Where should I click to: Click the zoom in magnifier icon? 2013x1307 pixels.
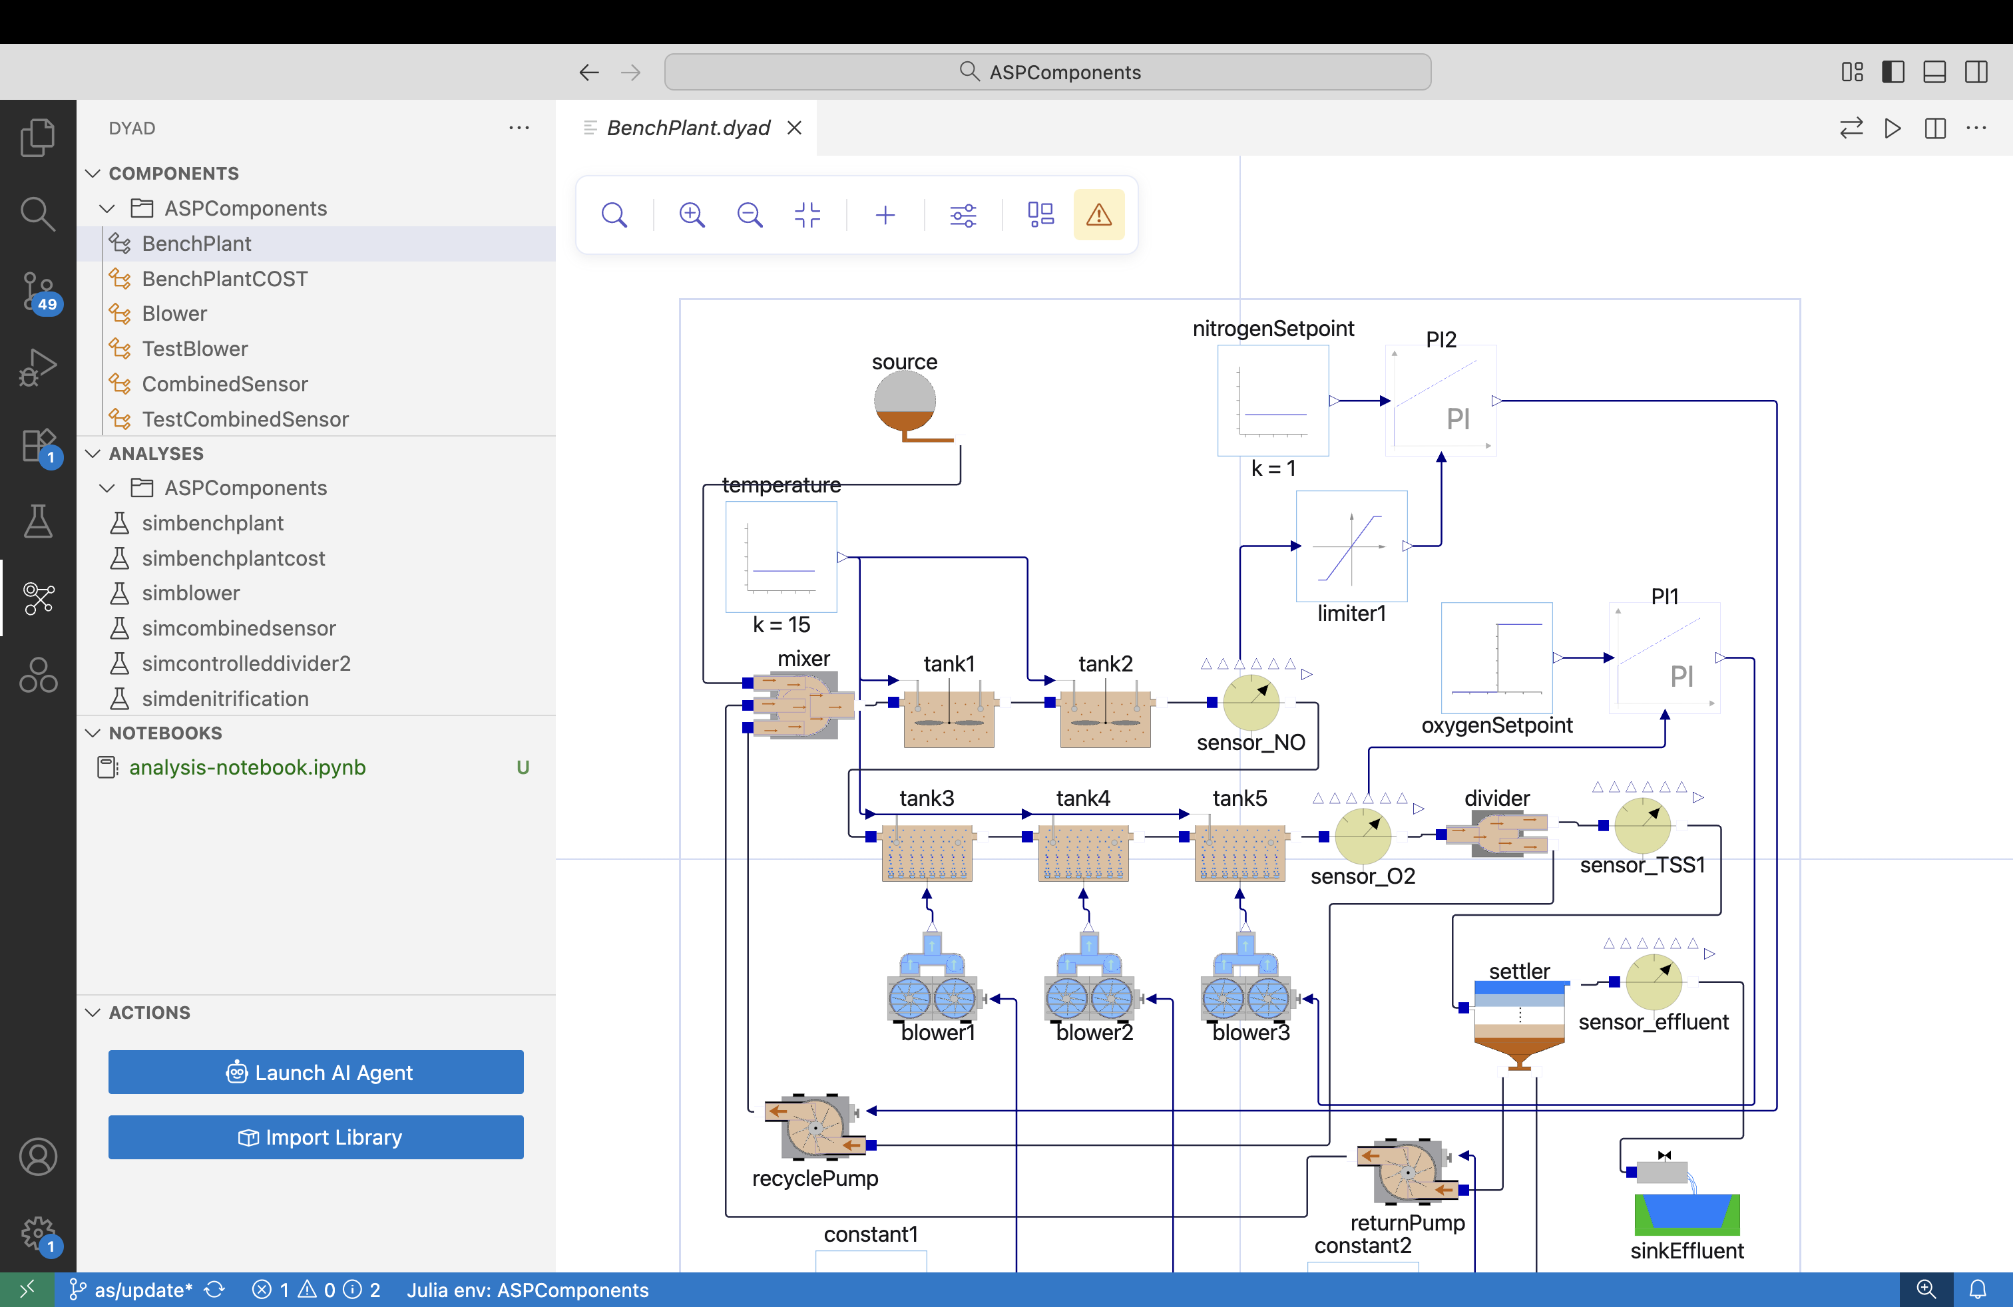coord(692,215)
